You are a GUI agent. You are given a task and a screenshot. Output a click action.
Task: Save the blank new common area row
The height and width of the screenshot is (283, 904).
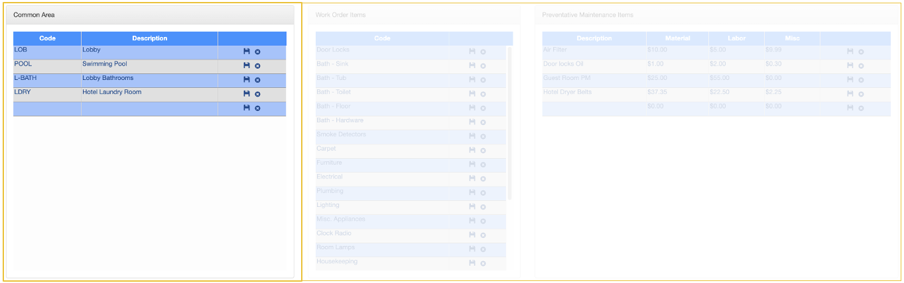pos(247,108)
